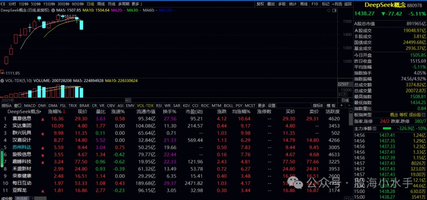Select the VOL-TDX indicator tab
The width and height of the screenshot is (427, 200).
145,105
